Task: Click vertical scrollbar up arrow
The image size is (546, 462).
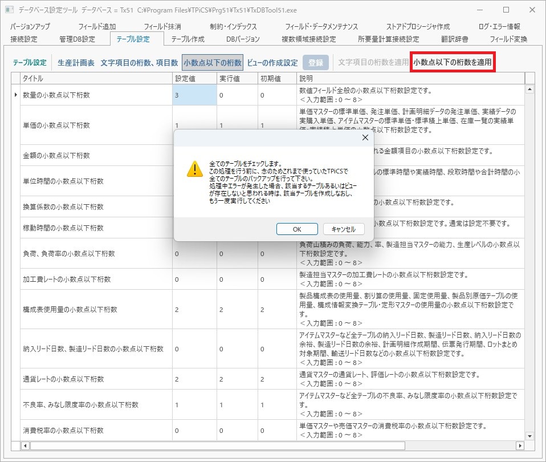Action: point(529,89)
